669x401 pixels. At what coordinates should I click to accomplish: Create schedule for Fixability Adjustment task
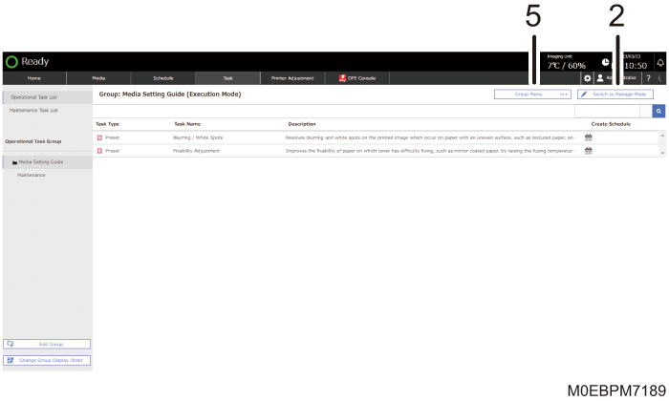pyautogui.click(x=589, y=150)
